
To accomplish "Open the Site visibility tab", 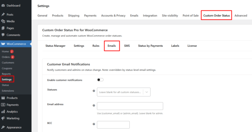I will coord(170,16).
